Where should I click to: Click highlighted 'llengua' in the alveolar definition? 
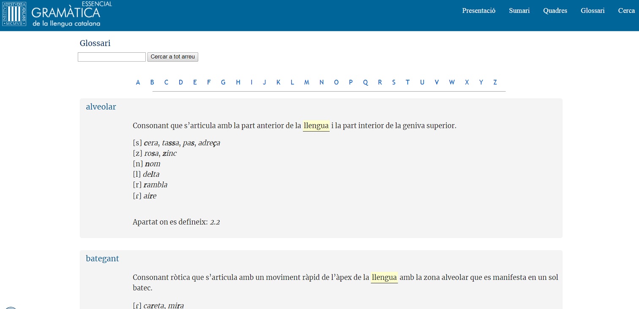316,126
